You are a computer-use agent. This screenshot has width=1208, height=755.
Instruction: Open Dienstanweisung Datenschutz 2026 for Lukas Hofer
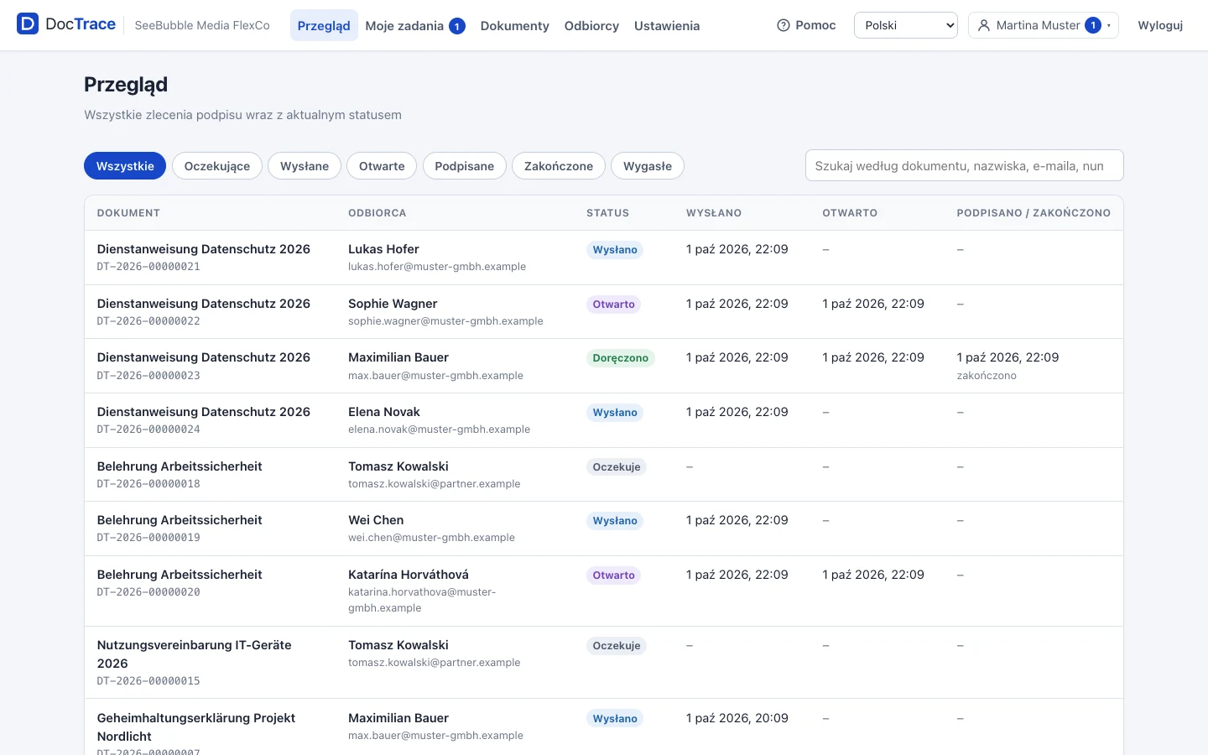pyautogui.click(x=204, y=249)
